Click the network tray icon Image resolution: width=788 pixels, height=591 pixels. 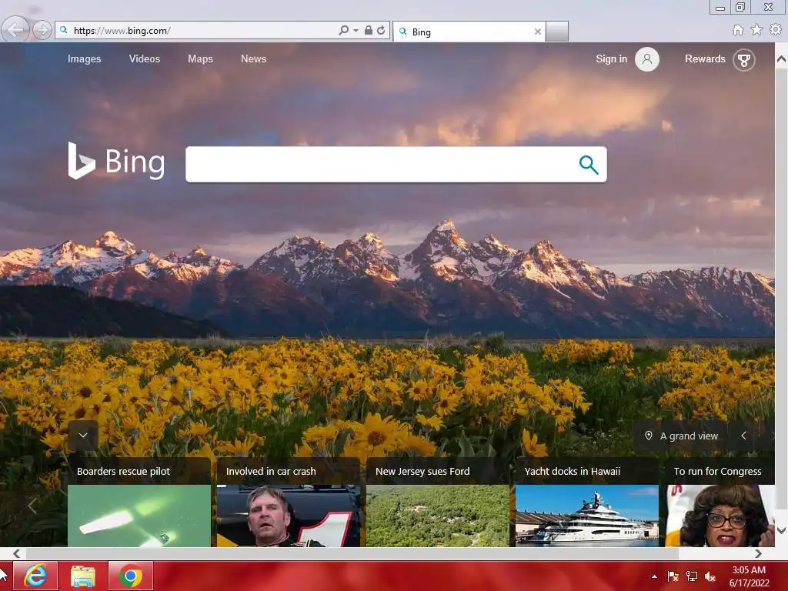pos(692,576)
